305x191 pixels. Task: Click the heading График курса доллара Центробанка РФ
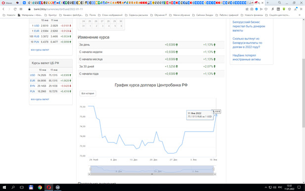tap(151, 85)
